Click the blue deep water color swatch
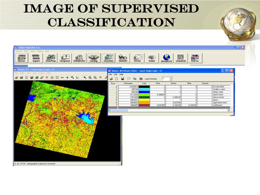 (x=144, y=92)
